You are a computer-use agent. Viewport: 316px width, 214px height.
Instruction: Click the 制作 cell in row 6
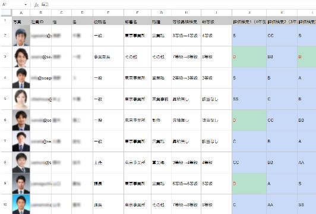click(161, 120)
